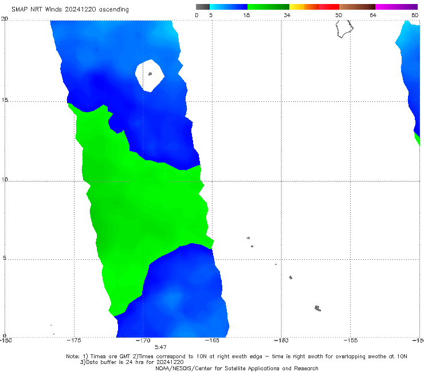Click the '34' label under the color bar
Screen dimensions: 424x372
[x=287, y=15]
